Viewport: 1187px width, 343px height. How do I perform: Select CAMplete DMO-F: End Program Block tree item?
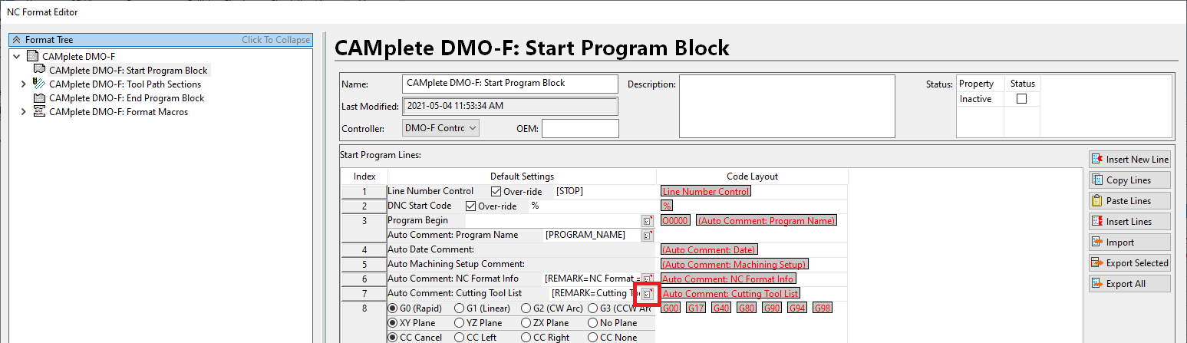pos(127,98)
